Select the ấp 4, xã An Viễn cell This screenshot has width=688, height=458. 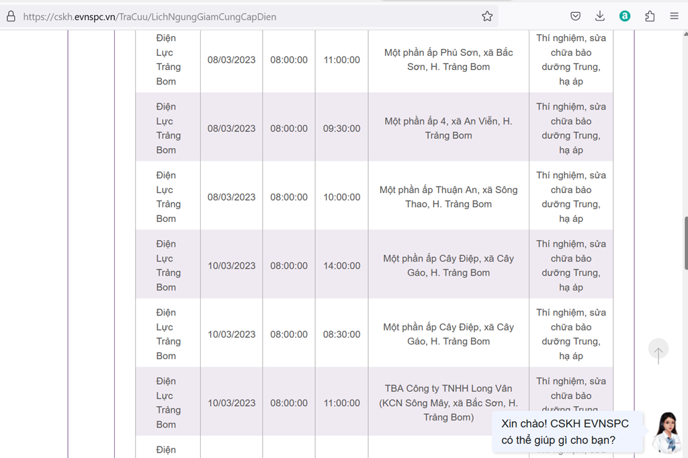(448, 128)
